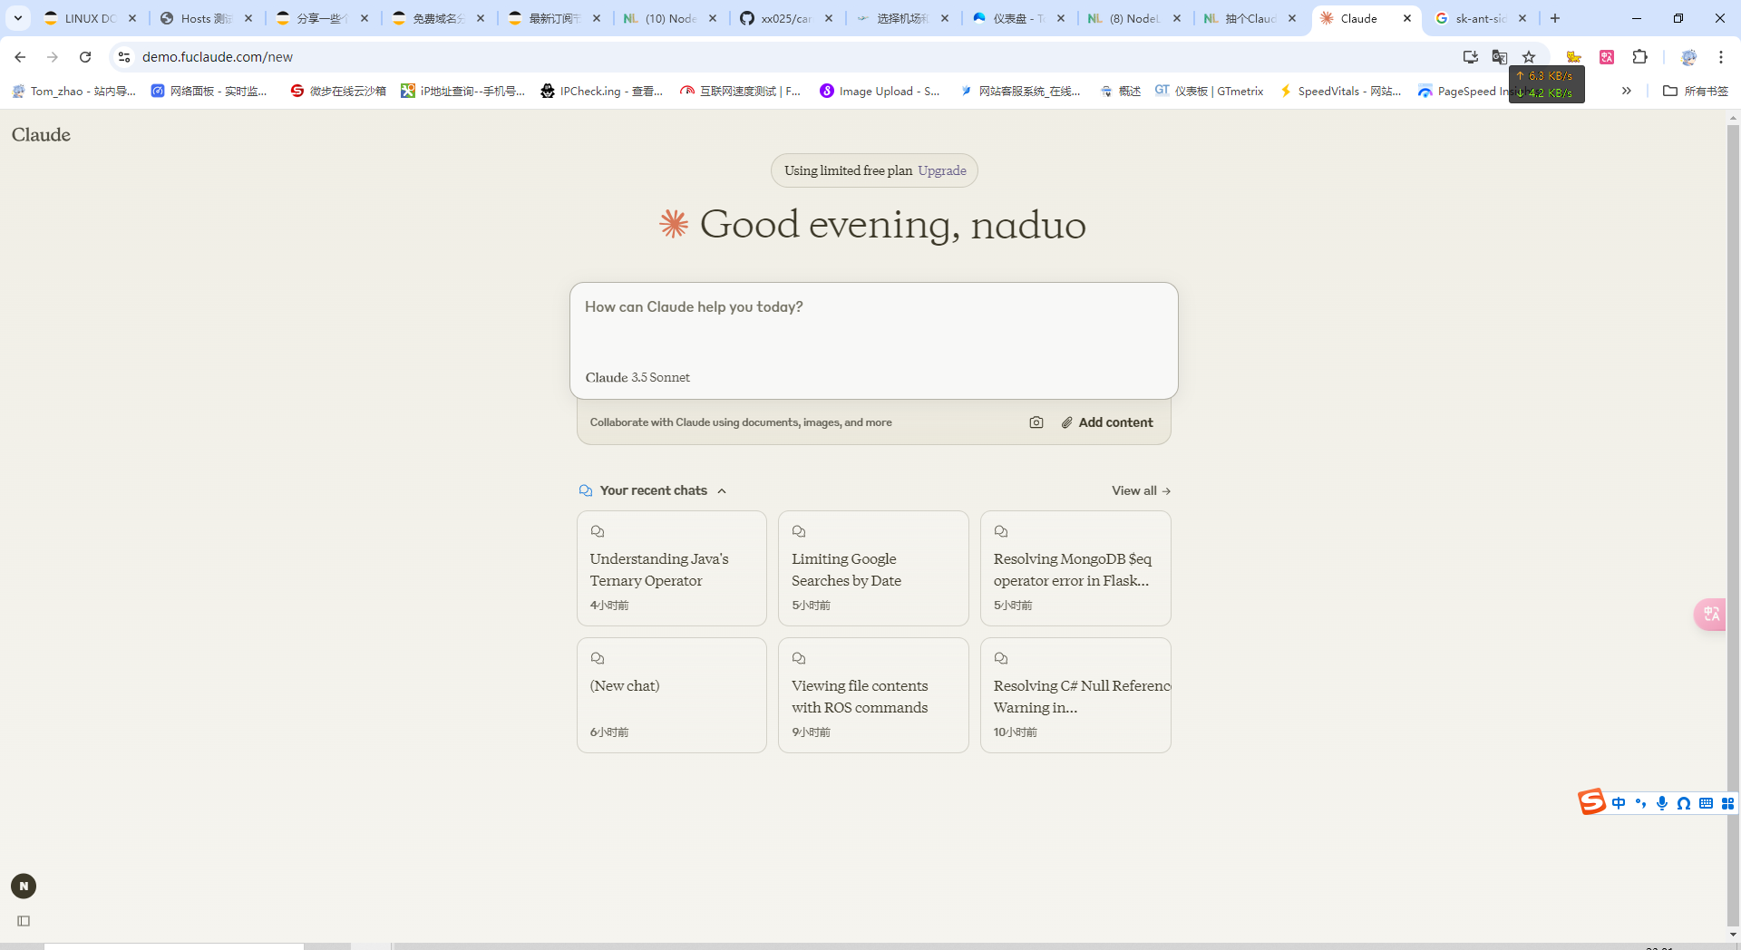Click Sogou microphone voice input icon
Image resolution: width=1741 pixels, height=950 pixels.
pos(1662,803)
